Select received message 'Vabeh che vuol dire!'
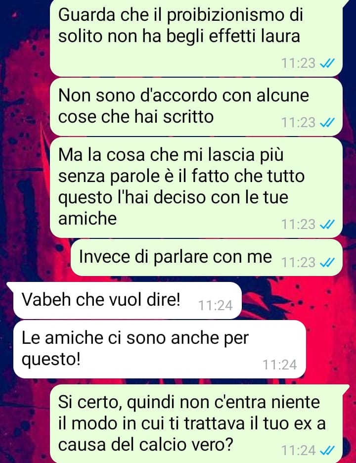 [x=128, y=300]
